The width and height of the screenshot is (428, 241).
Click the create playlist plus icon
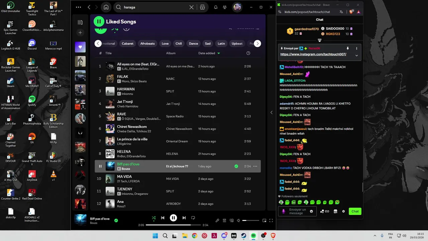point(80,32)
